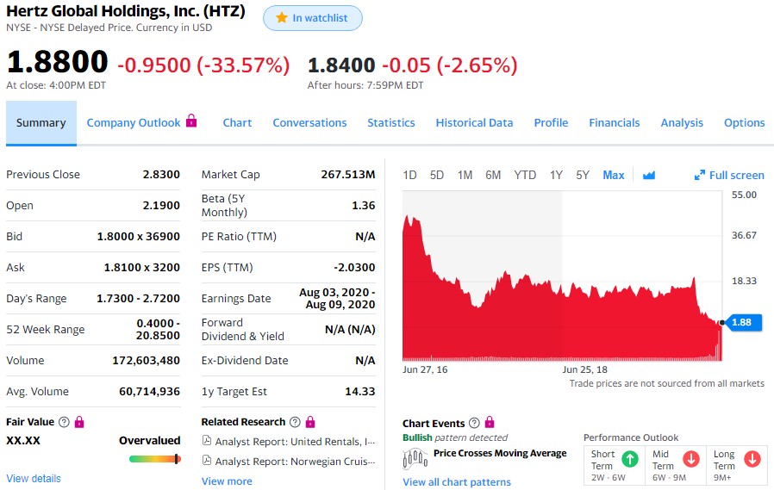Go to the Statistics tab

tap(391, 123)
